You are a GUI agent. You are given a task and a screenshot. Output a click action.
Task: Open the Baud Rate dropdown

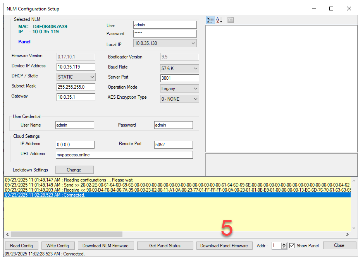pos(195,69)
